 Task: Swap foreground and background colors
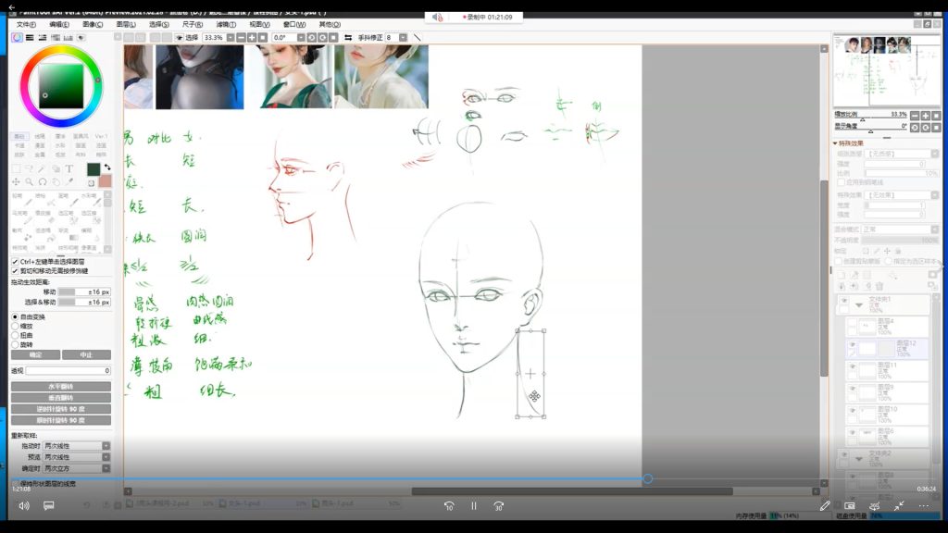click(106, 167)
